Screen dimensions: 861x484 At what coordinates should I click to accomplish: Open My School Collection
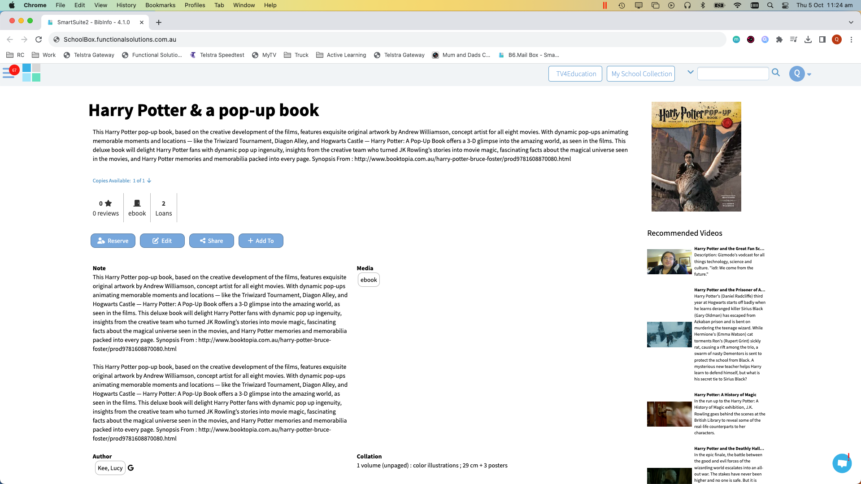tap(641, 74)
